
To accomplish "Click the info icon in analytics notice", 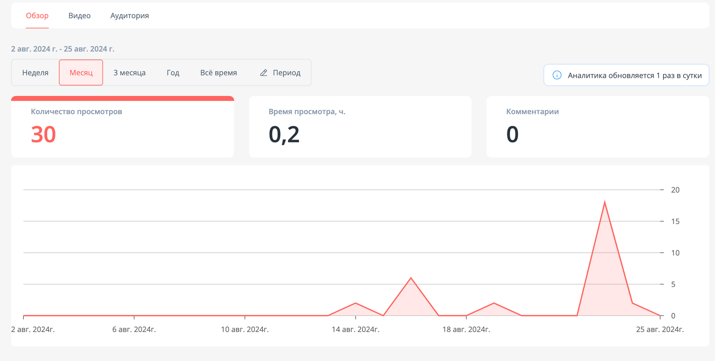I will [557, 75].
